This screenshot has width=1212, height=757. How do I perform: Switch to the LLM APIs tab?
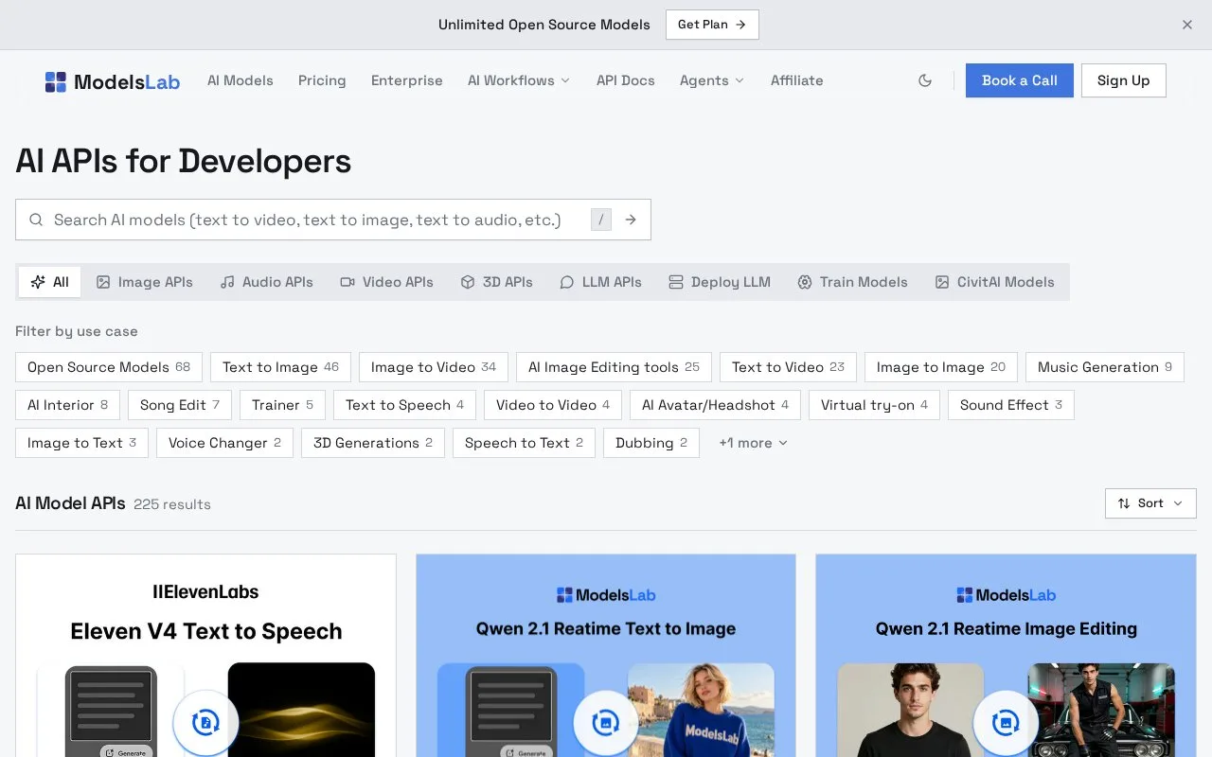(601, 282)
